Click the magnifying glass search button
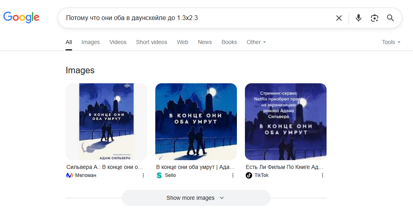 coord(390,18)
